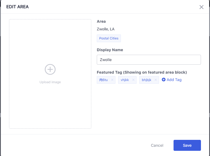Remove the 肉6tu featured tag
This screenshot has width=210, height=156.
pyautogui.click(x=112, y=80)
